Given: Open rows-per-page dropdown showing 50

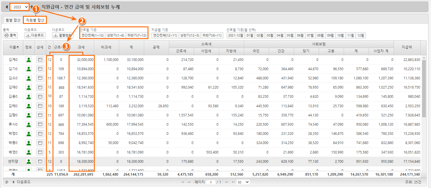Looking at the screenshot, I should [x=243, y=182].
